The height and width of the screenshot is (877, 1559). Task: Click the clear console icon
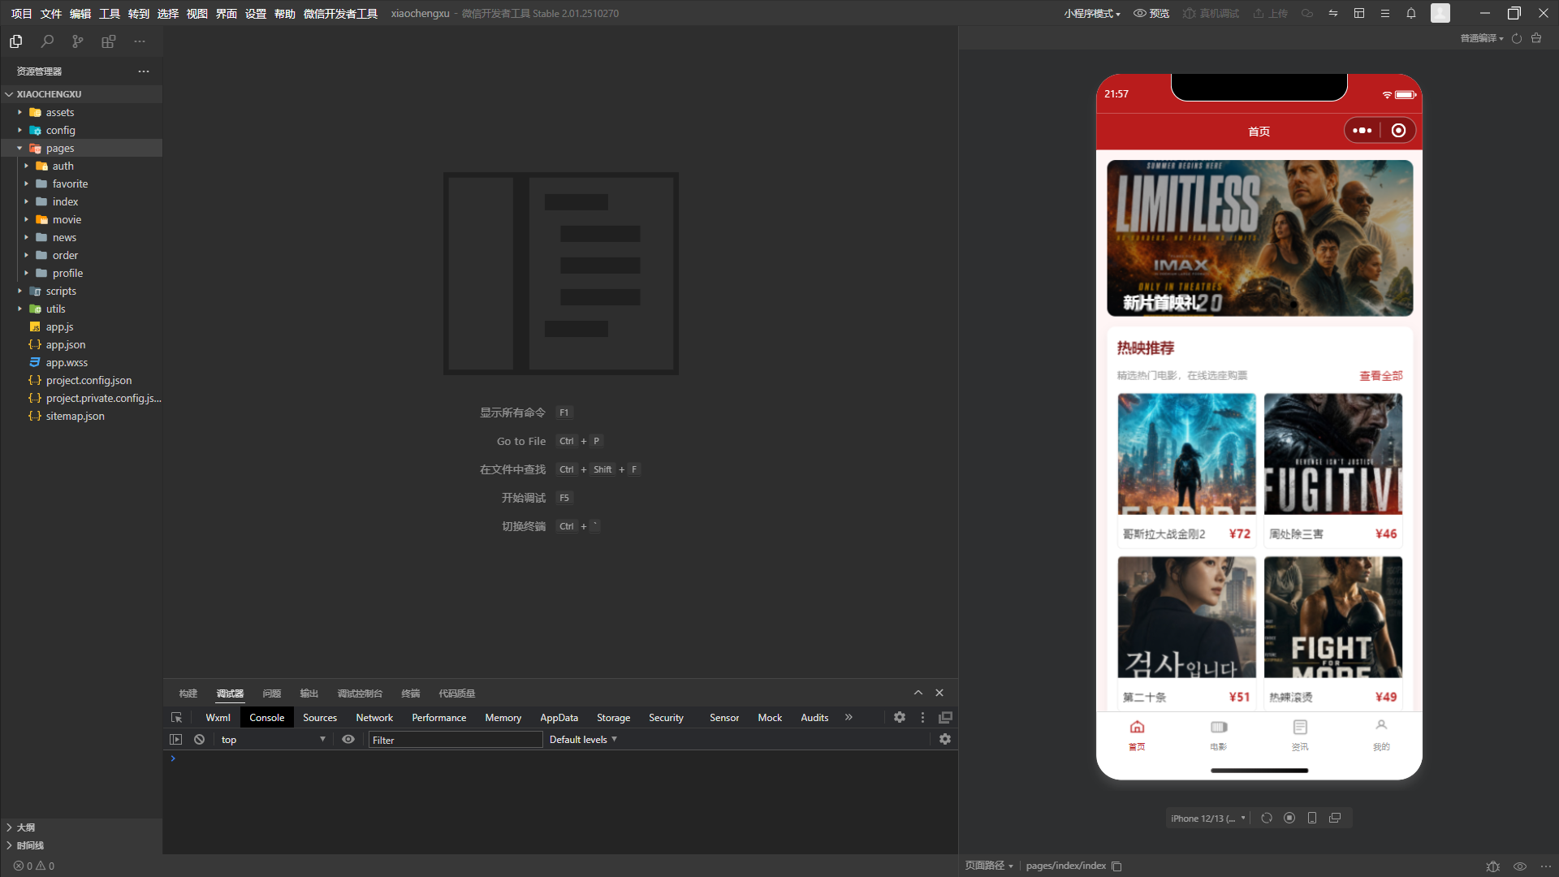(x=199, y=740)
